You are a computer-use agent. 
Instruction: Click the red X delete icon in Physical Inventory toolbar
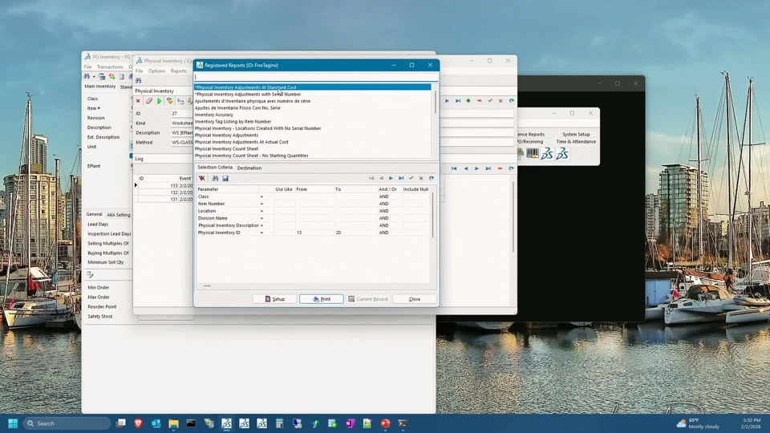[x=138, y=101]
